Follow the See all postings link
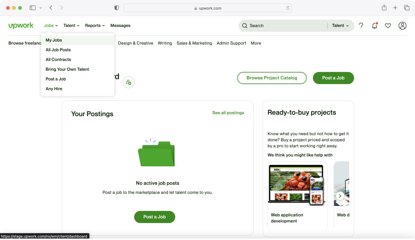Screen dimensions: 415x240 [228, 113]
